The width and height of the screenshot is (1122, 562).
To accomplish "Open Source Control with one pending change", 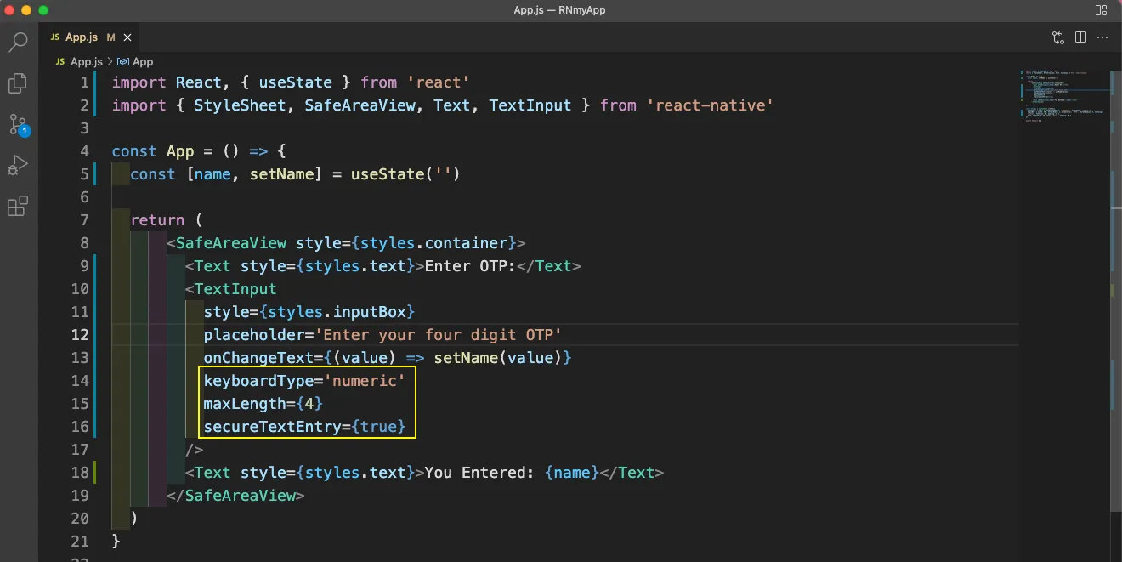I will tap(18, 125).
